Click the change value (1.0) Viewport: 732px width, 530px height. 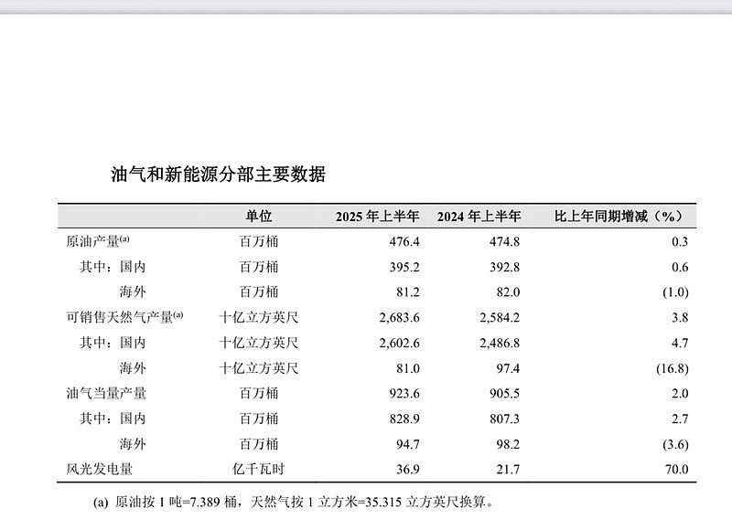click(x=675, y=292)
